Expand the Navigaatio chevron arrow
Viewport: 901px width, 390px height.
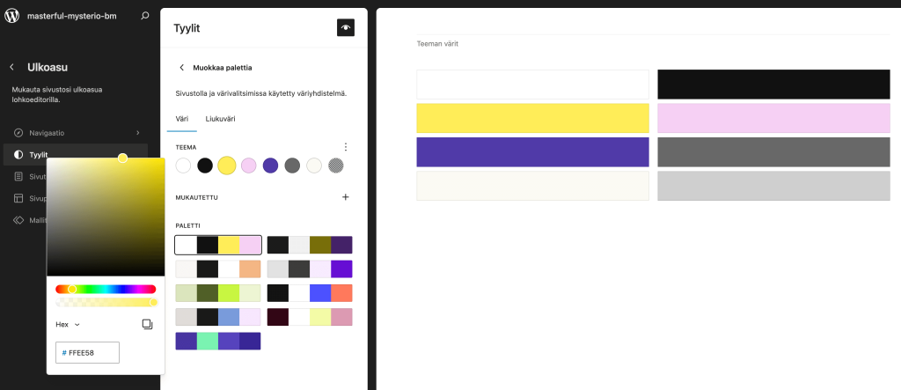coord(138,133)
